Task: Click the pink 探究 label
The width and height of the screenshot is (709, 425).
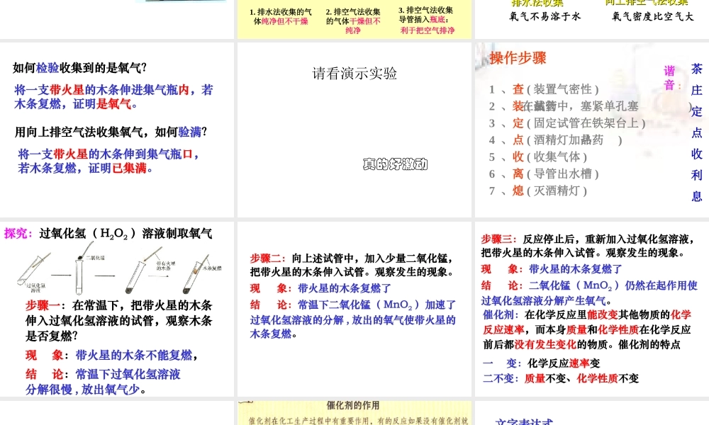Action: click(x=18, y=234)
